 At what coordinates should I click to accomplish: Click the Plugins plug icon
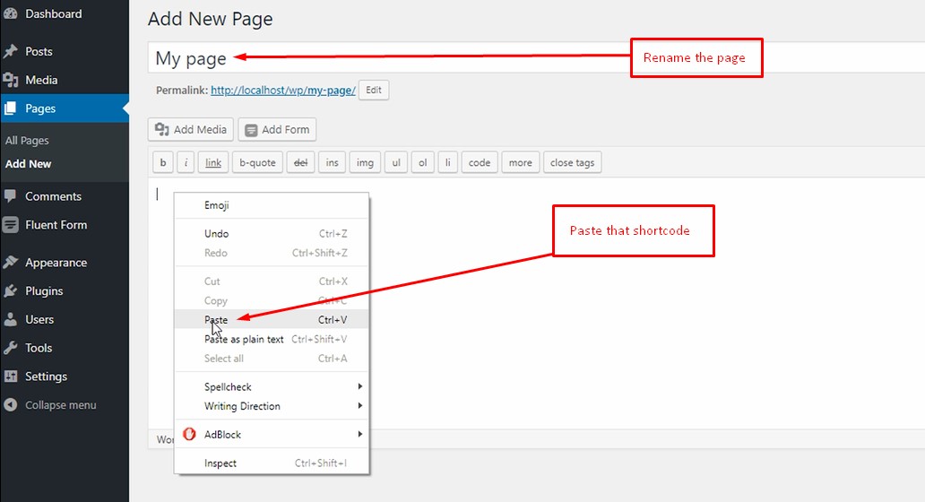click(10, 290)
